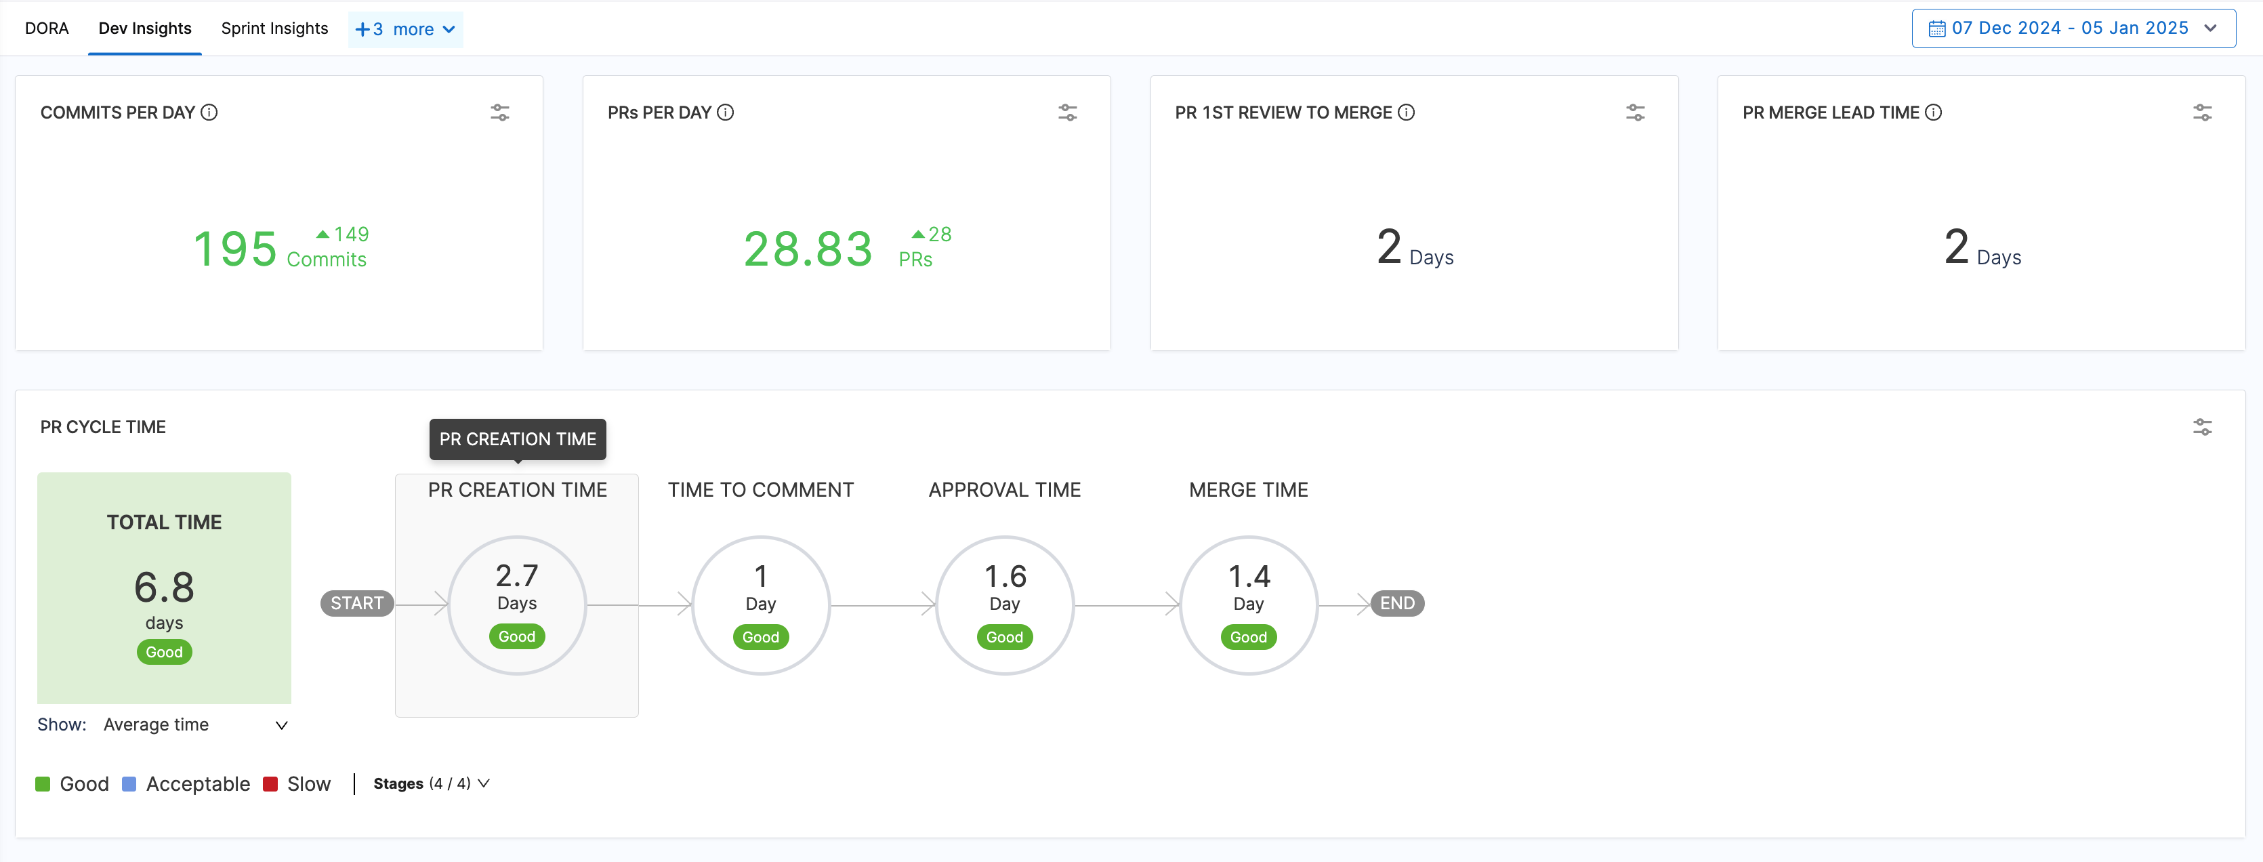Open settings for PRs Per Day widget
Screen dimensions: 2263x862
[x=1066, y=112]
